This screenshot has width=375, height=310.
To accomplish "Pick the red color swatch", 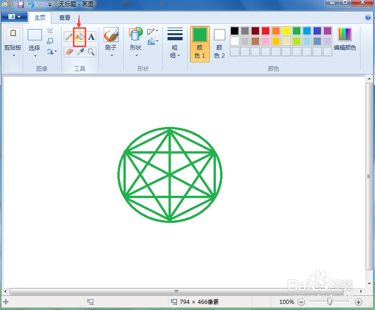I will pos(266,31).
